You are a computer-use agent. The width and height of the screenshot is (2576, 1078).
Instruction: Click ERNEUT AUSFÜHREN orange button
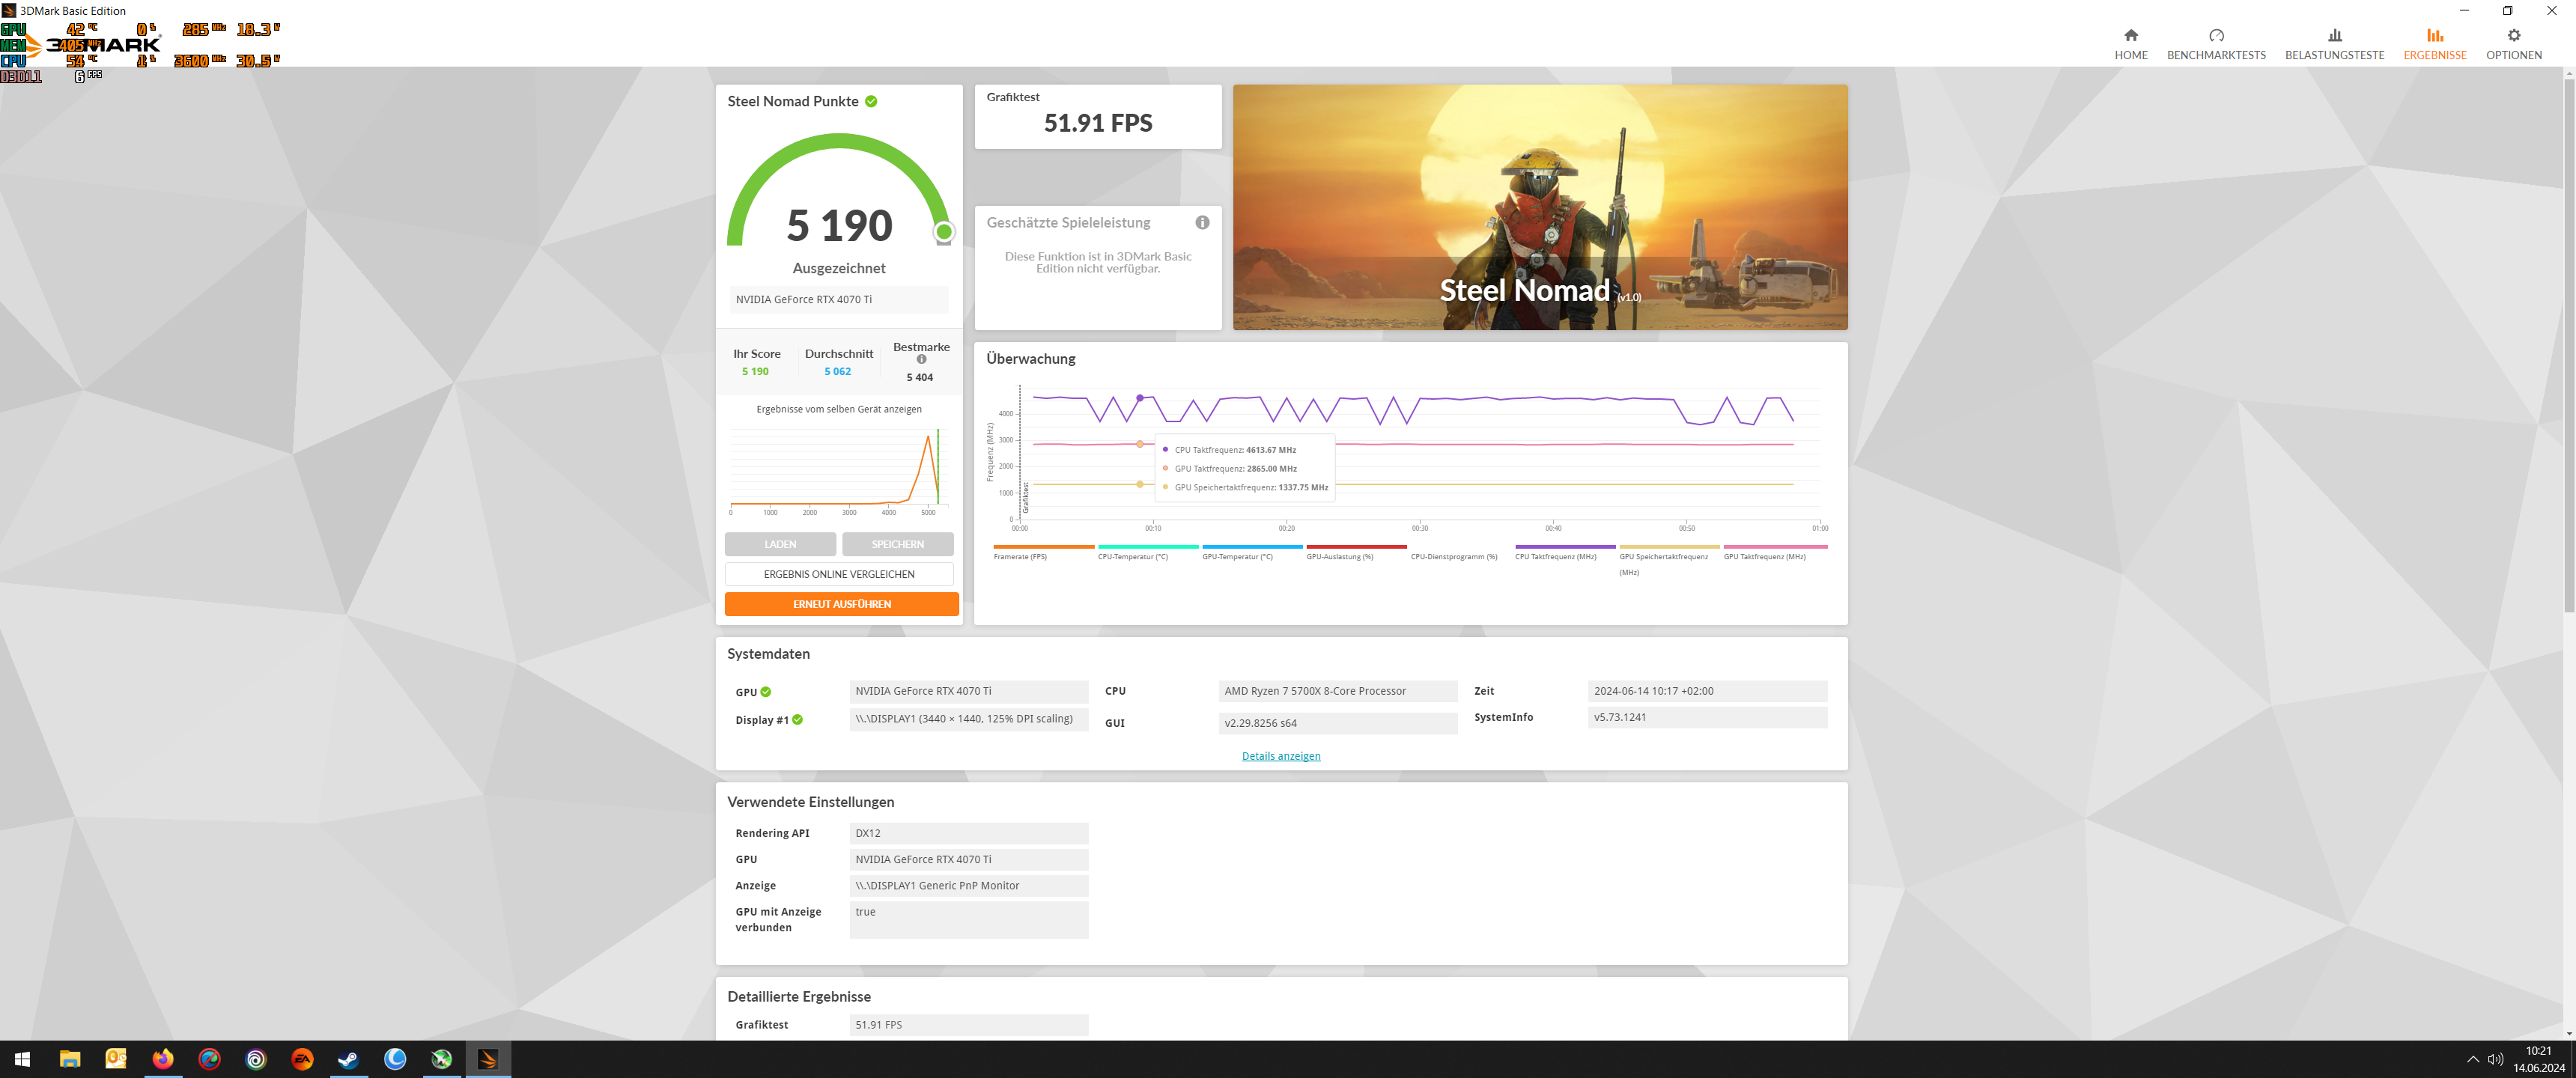(x=841, y=604)
